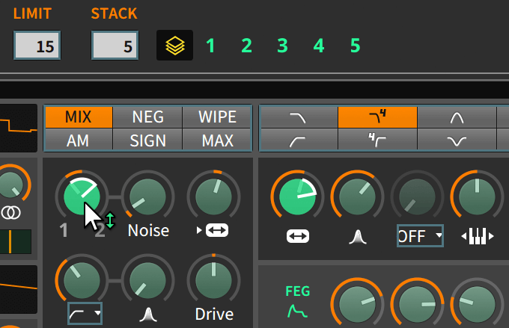Click the oscillator waveform display thumbnail
This screenshot has height=328, width=509.
point(19,128)
